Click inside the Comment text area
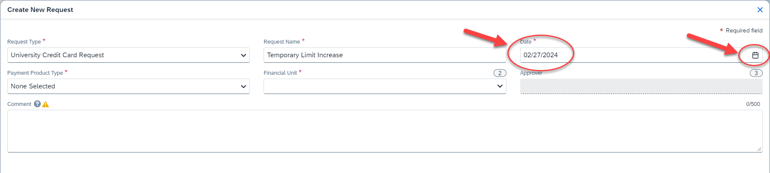Image resolution: width=770 pixels, height=173 pixels. pos(384,131)
